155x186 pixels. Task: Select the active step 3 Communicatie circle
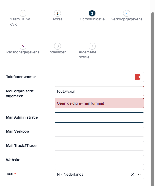tap(92, 13)
